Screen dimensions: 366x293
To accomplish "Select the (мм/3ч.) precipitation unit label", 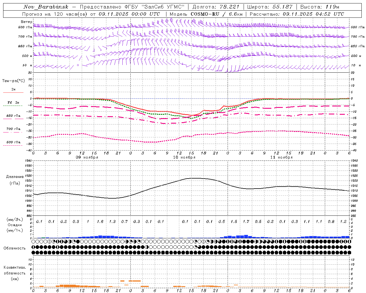I will [15, 219].
